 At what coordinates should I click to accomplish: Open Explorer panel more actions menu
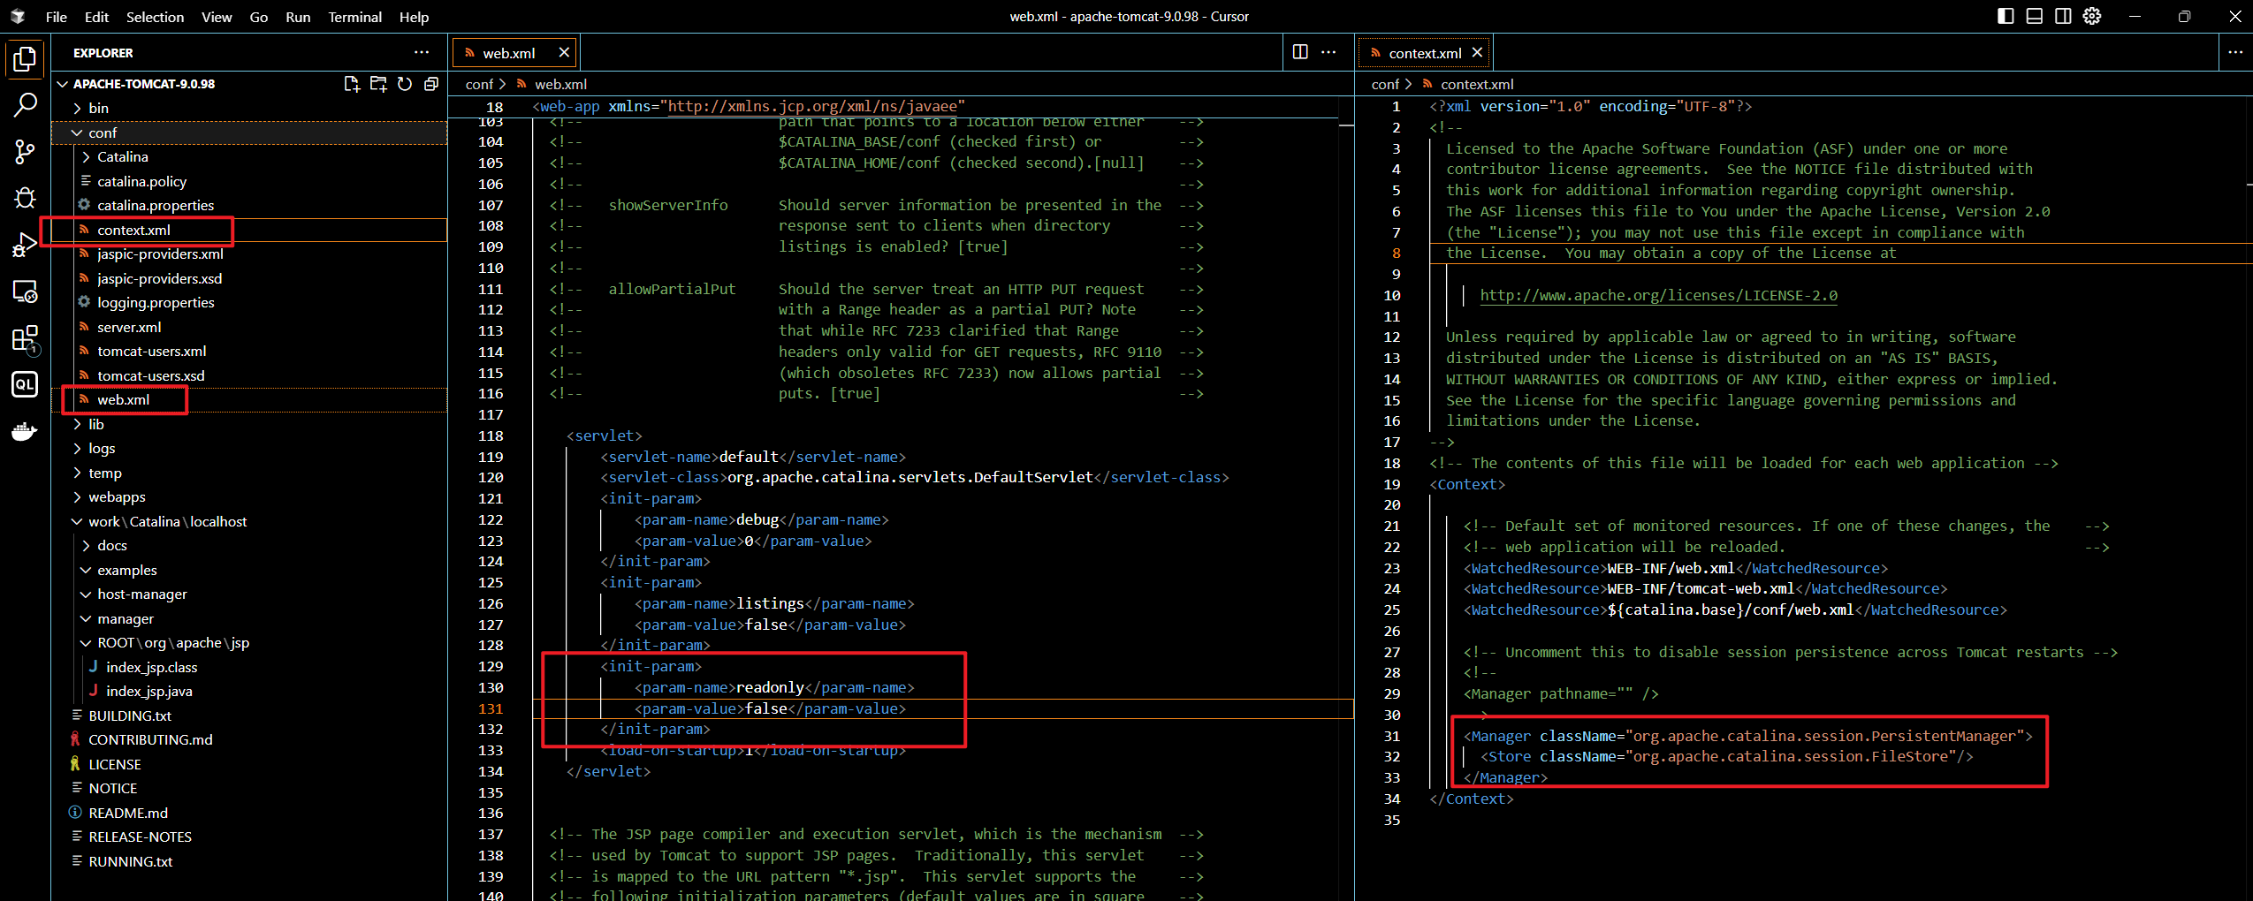pos(422,52)
